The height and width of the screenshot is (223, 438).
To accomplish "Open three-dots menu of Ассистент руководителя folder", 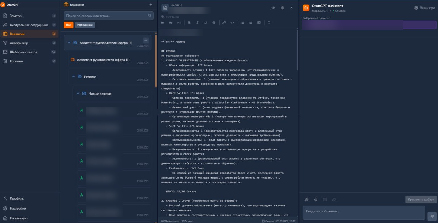I will pos(146,41).
